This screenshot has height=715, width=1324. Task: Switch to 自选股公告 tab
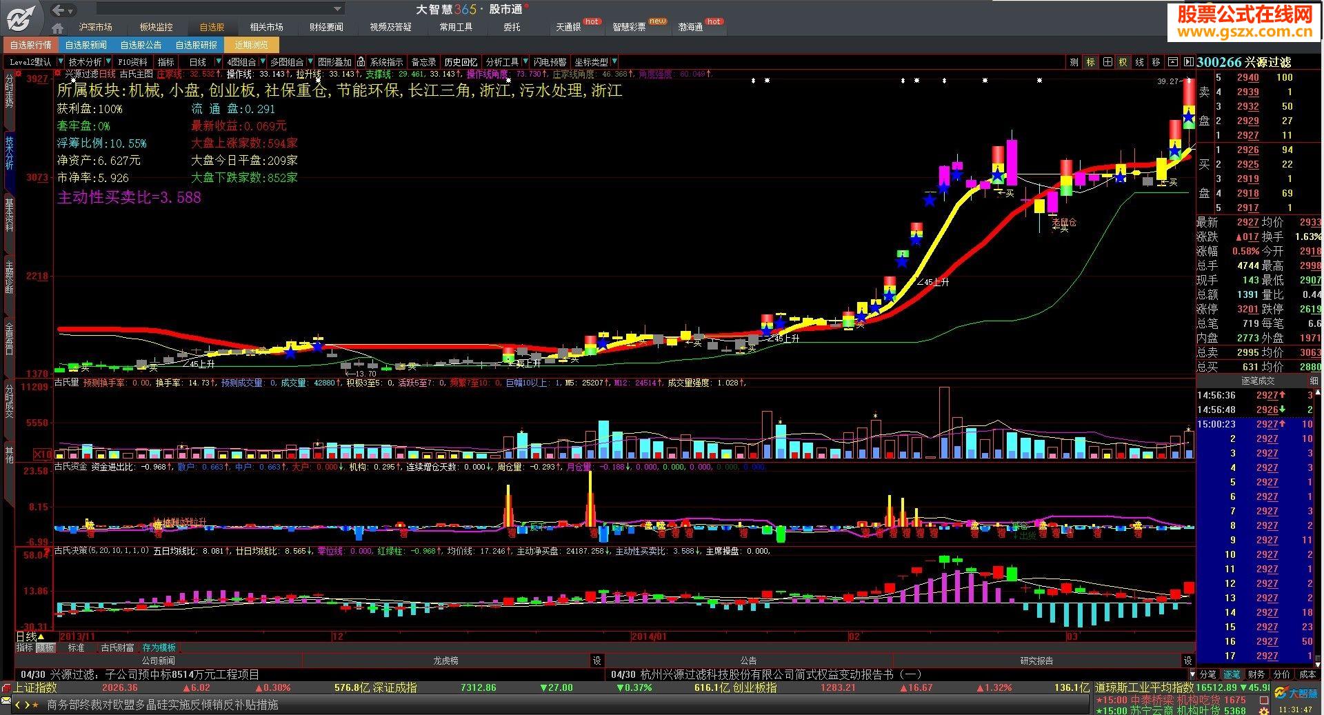(141, 46)
